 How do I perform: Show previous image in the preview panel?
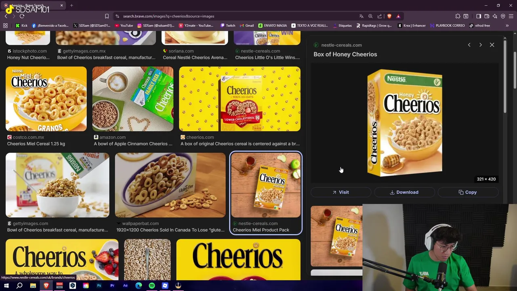pyautogui.click(x=469, y=45)
